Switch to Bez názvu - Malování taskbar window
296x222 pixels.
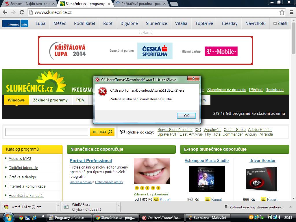pos(209,218)
